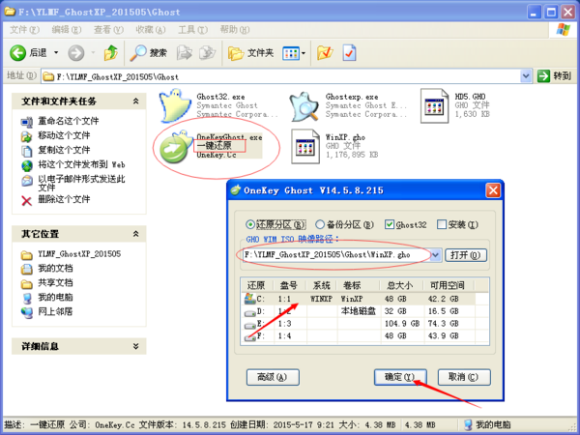Select the Ghostexp.exe file icon
580x435 pixels.
click(x=304, y=106)
